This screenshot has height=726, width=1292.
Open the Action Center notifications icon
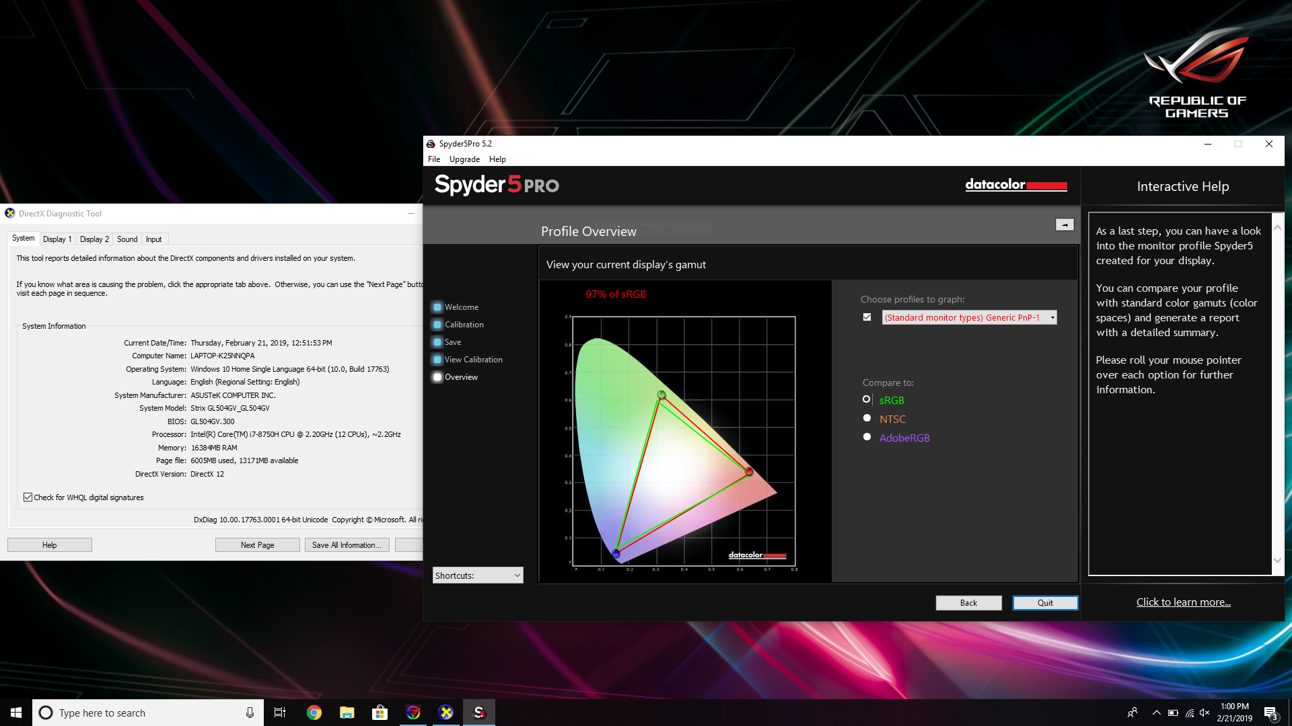pyautogui.click(x=1270, y=713)
